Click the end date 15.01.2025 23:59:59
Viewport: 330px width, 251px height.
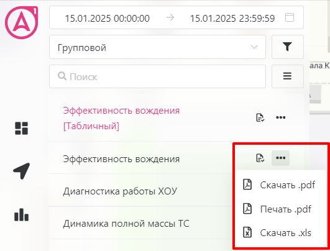click(x=232, y=18)
